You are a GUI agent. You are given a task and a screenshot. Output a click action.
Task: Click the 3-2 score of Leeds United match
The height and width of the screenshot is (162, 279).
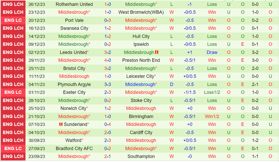click(108, 52)
